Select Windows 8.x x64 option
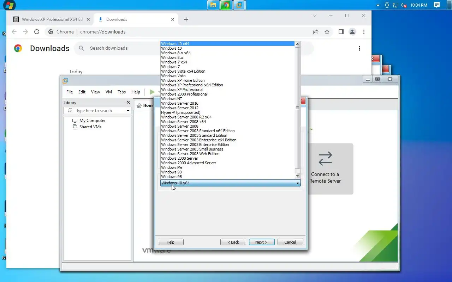The width and height of the screenshot is (452, 282). [x=228, y=53]
